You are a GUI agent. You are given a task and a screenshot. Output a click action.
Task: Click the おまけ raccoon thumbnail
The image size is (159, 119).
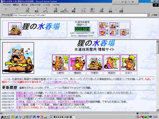pyautogui.click(x=129, y=63)
